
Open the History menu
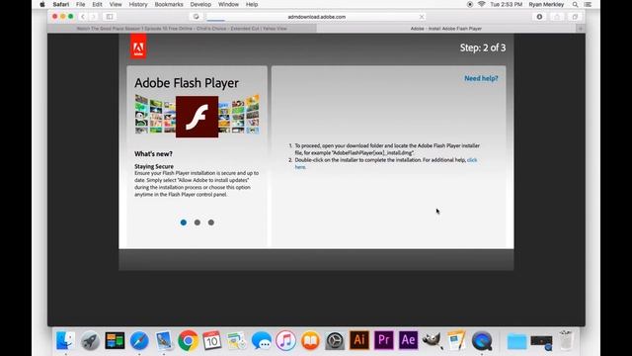pyautogui.click(x=138, y=4)
